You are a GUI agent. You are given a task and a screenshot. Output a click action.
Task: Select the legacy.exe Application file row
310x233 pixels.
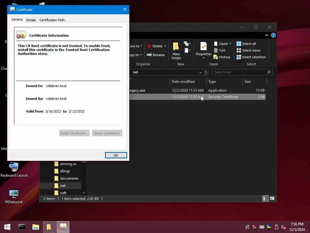(197, 90)
